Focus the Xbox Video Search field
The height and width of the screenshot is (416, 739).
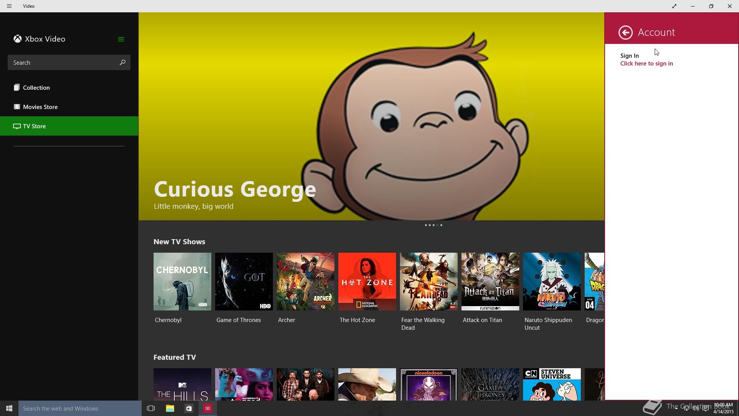69,62
